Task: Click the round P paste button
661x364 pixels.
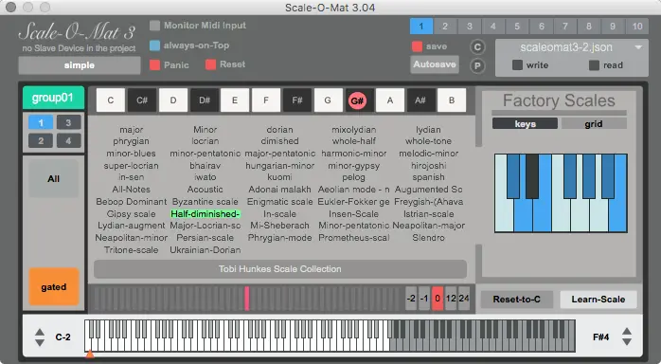Action: point(477,65)
